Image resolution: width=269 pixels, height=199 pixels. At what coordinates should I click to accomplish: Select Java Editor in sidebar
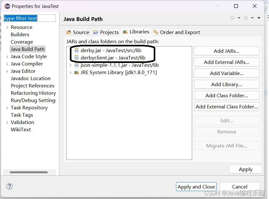pyautogui.click(x=23, y=71)
